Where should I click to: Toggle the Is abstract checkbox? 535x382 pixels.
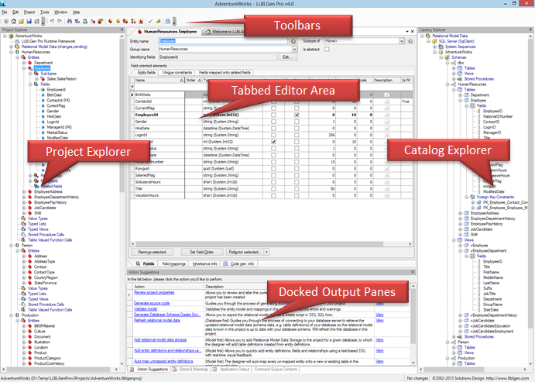[327, 49]
